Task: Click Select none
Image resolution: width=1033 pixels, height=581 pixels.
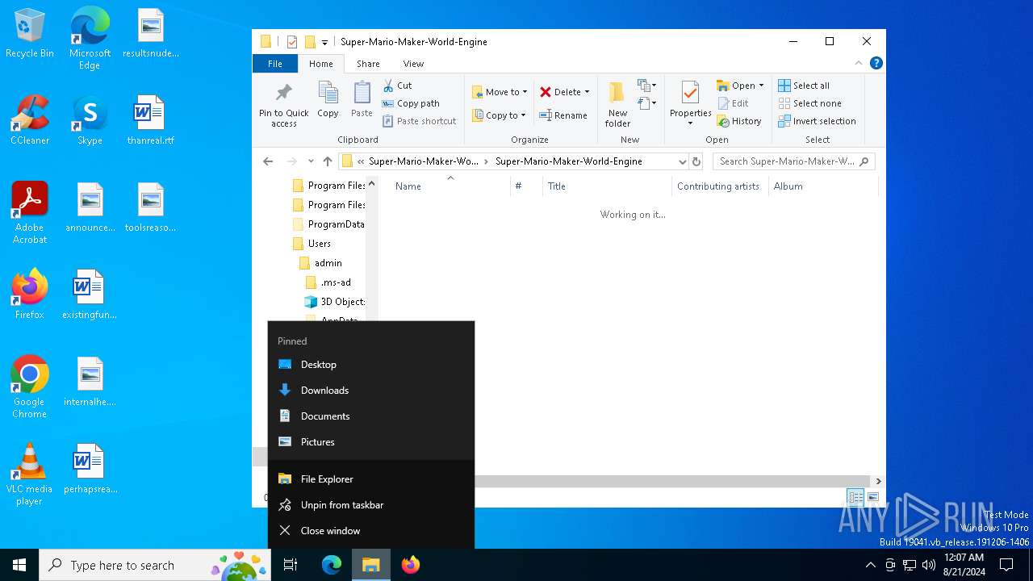Action: (809, 103)
